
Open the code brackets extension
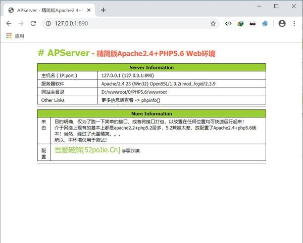228,23
